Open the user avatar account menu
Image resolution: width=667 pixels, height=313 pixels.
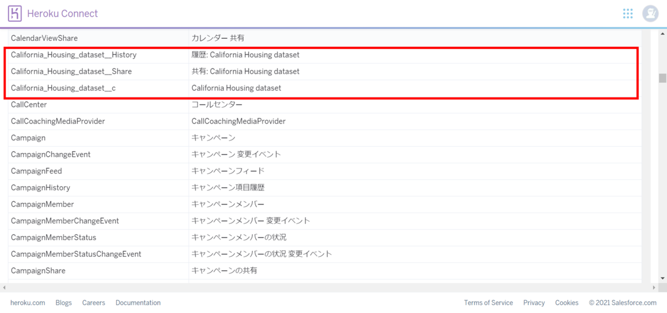[650, 14]
